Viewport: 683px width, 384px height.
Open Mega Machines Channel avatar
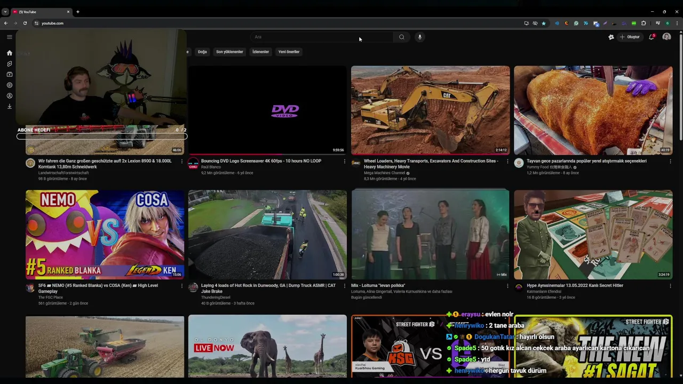coord(356,163)
